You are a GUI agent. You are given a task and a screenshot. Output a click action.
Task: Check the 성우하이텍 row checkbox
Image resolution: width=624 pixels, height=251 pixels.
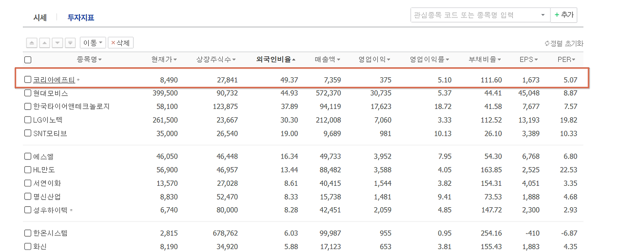coord(28,210)
